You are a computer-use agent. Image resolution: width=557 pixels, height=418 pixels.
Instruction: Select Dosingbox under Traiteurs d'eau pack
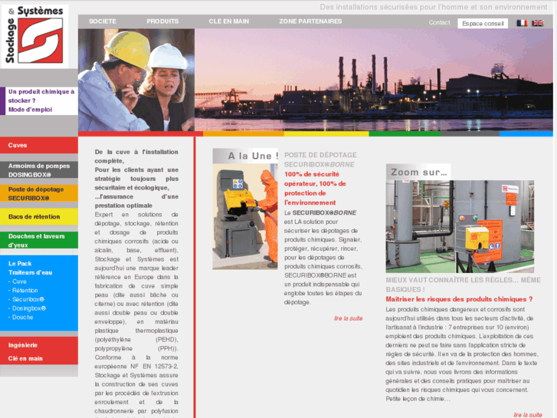(x=28, y=308)
